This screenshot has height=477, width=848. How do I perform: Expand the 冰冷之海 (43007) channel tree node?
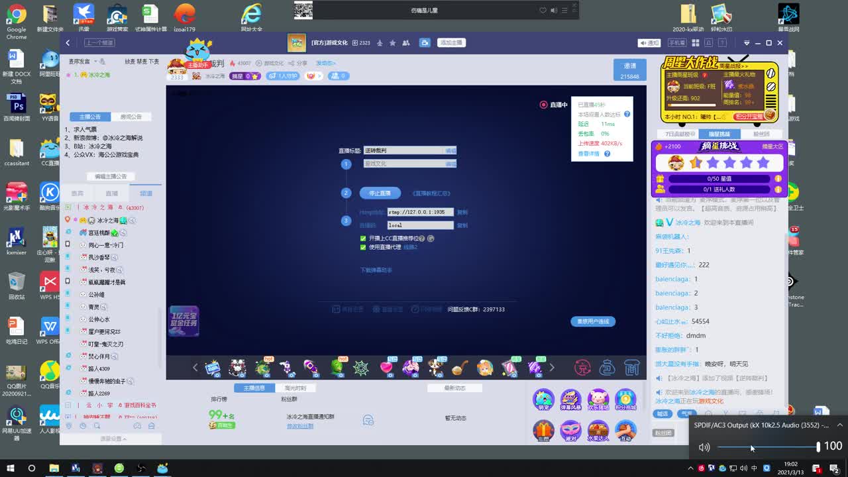point(69,207)
